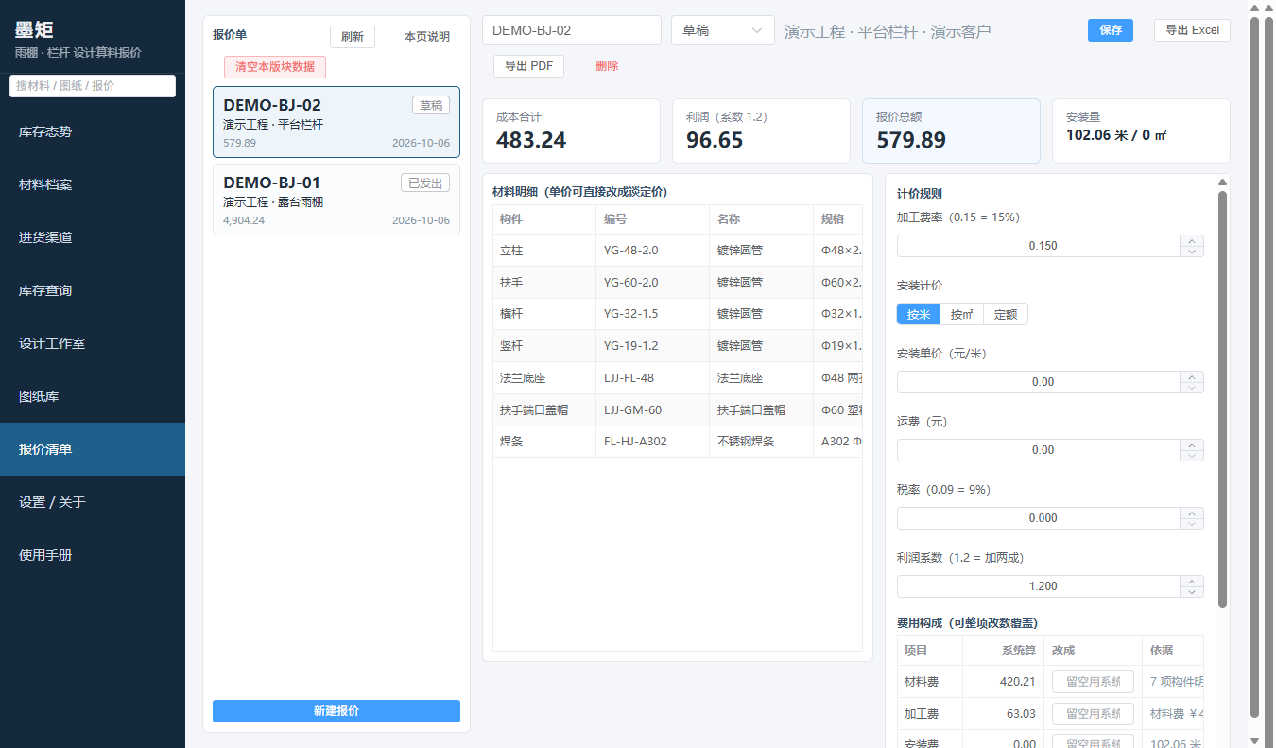Image resolution: width=1276 pixels, height=748 pixels.
Task: Open 库存态势 in the sidebar
Action: 93,131
